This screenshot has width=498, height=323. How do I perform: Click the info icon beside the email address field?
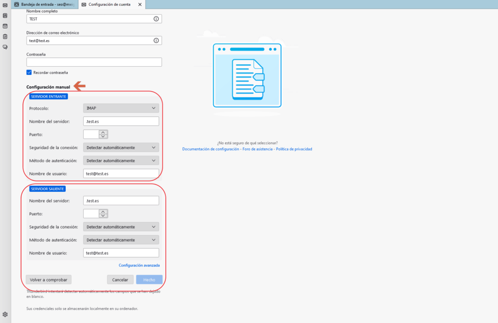point(156,40)
